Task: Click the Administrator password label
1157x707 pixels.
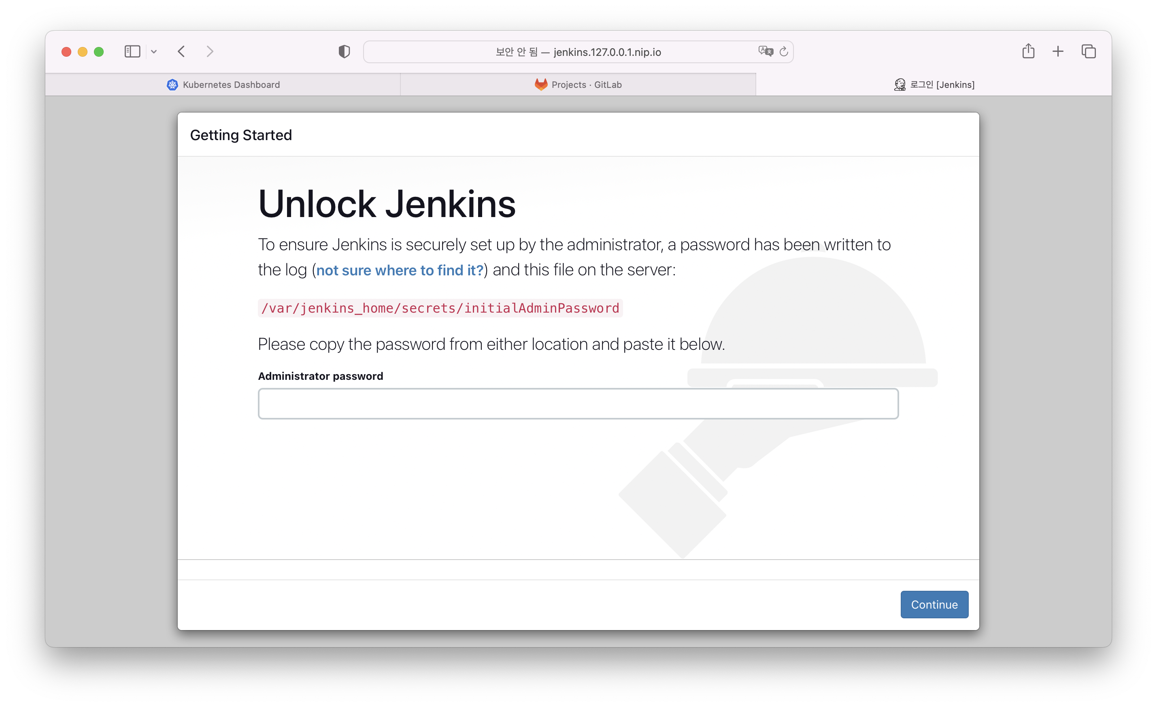Action: 320,376
